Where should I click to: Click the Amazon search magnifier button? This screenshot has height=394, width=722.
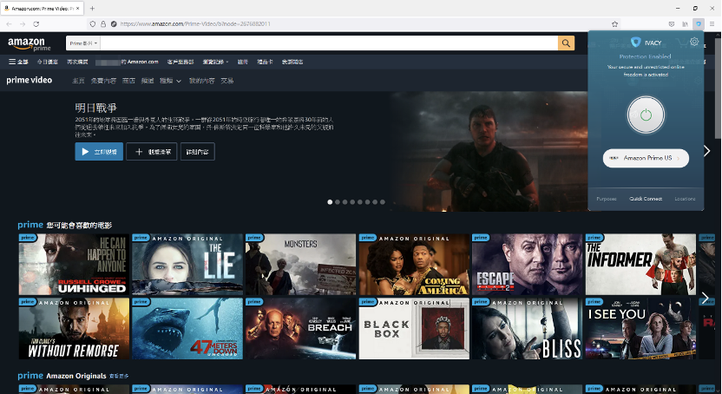coord(566,43)
